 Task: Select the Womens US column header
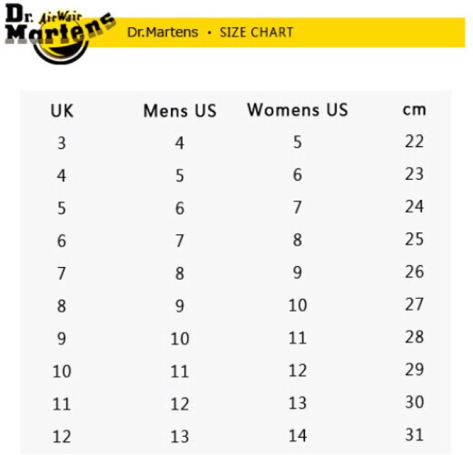(297, 110)
